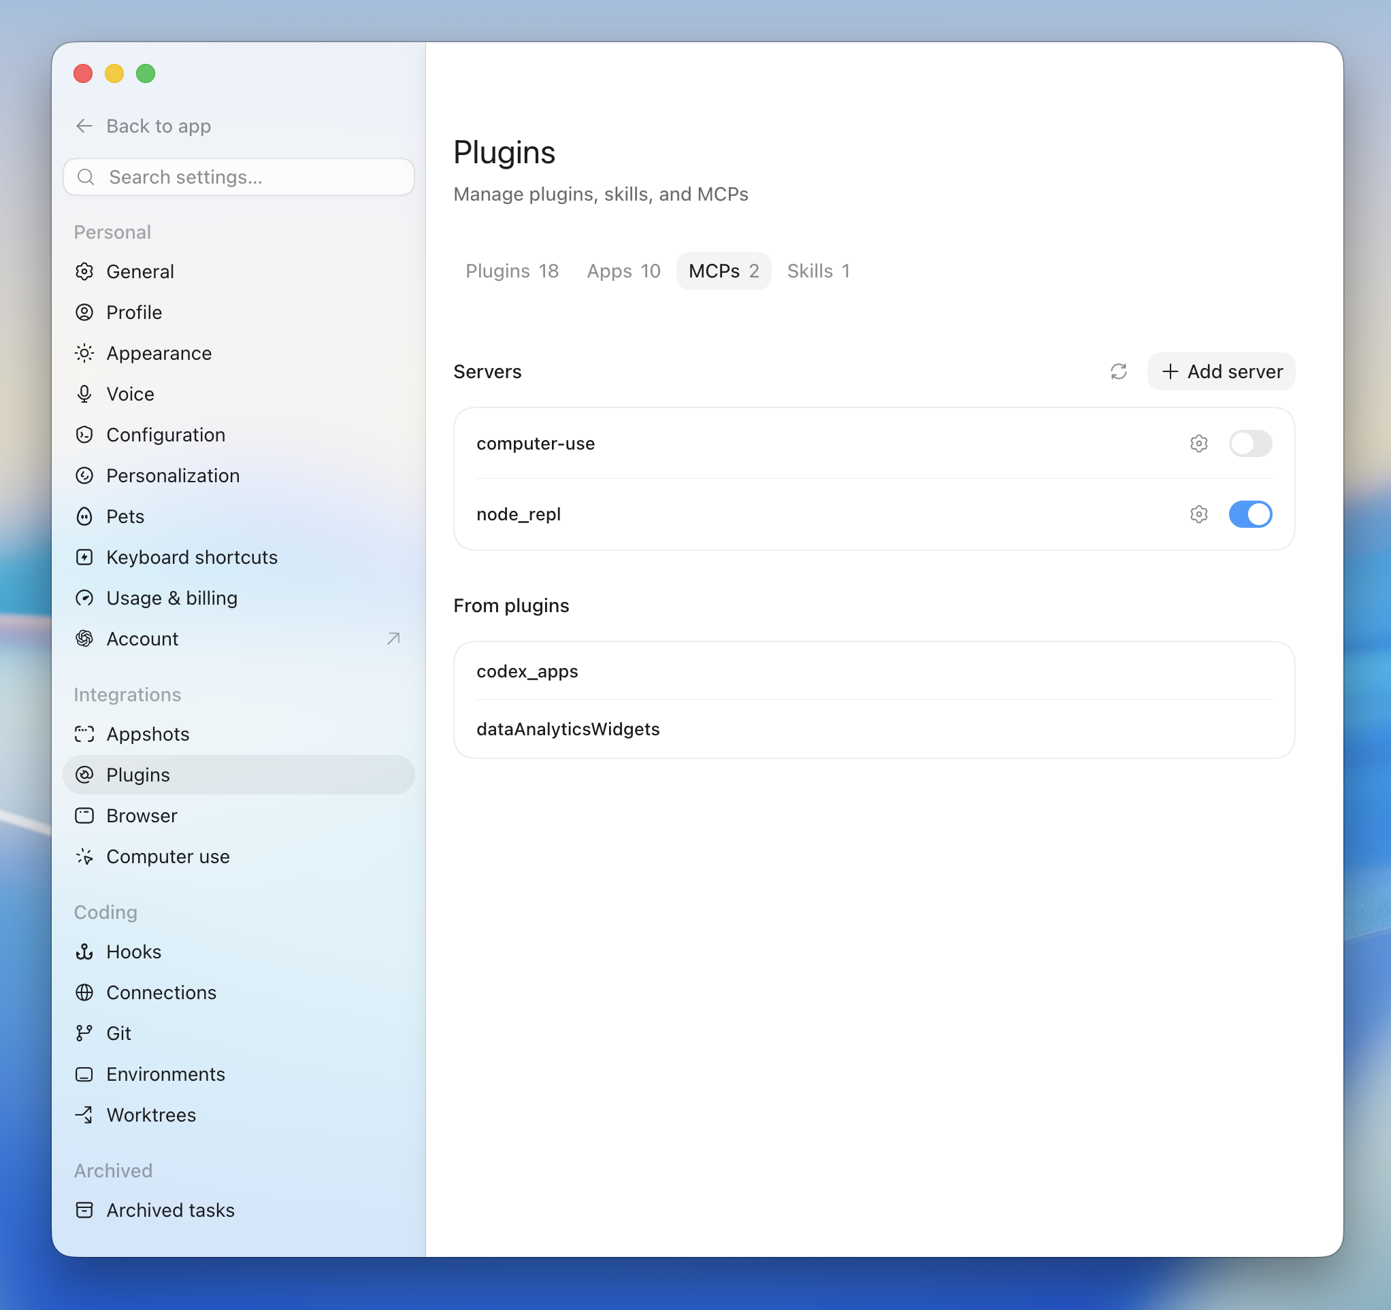The image size is (1391, 1310).
Task: Go to Hooks settings
Action: [x=239, y=952]
